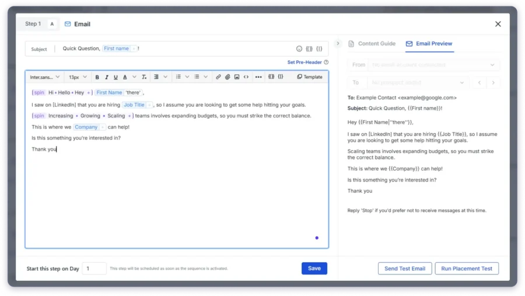The width and height of the screenshot is (525, 296).
Task: Click the 'Increasing' spin word
Action: pos(61,116)
